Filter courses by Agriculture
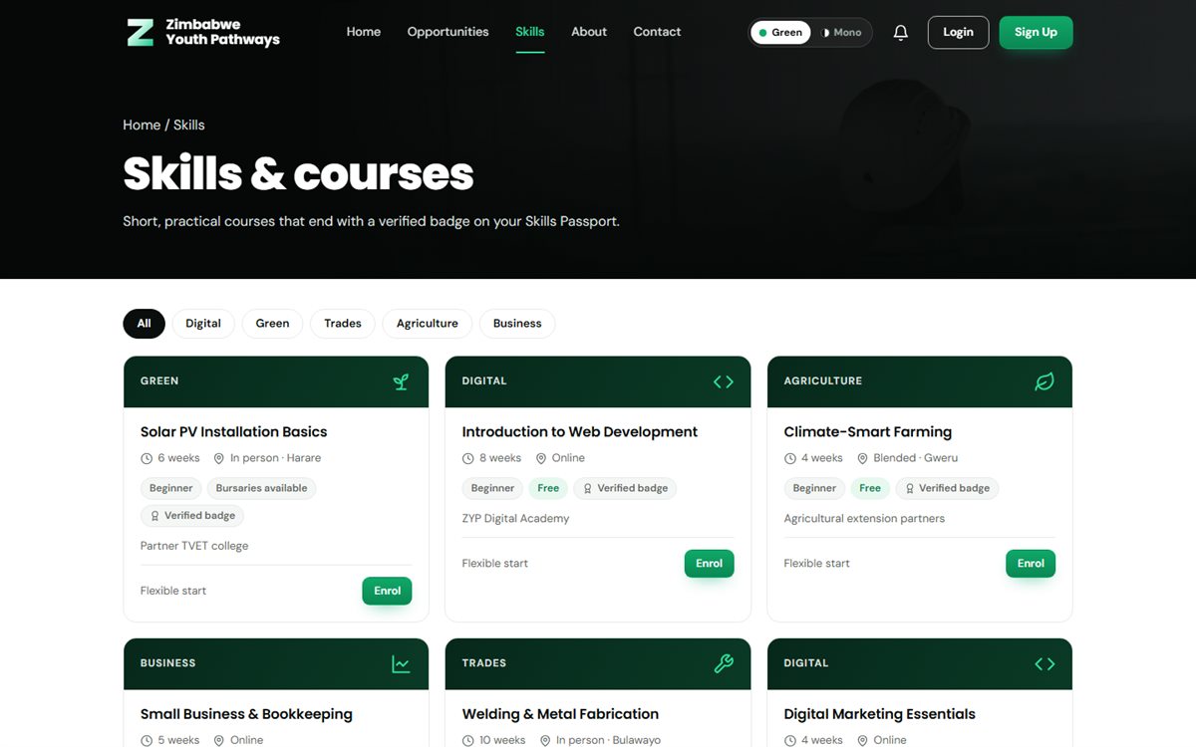 [x=428, y=324]
